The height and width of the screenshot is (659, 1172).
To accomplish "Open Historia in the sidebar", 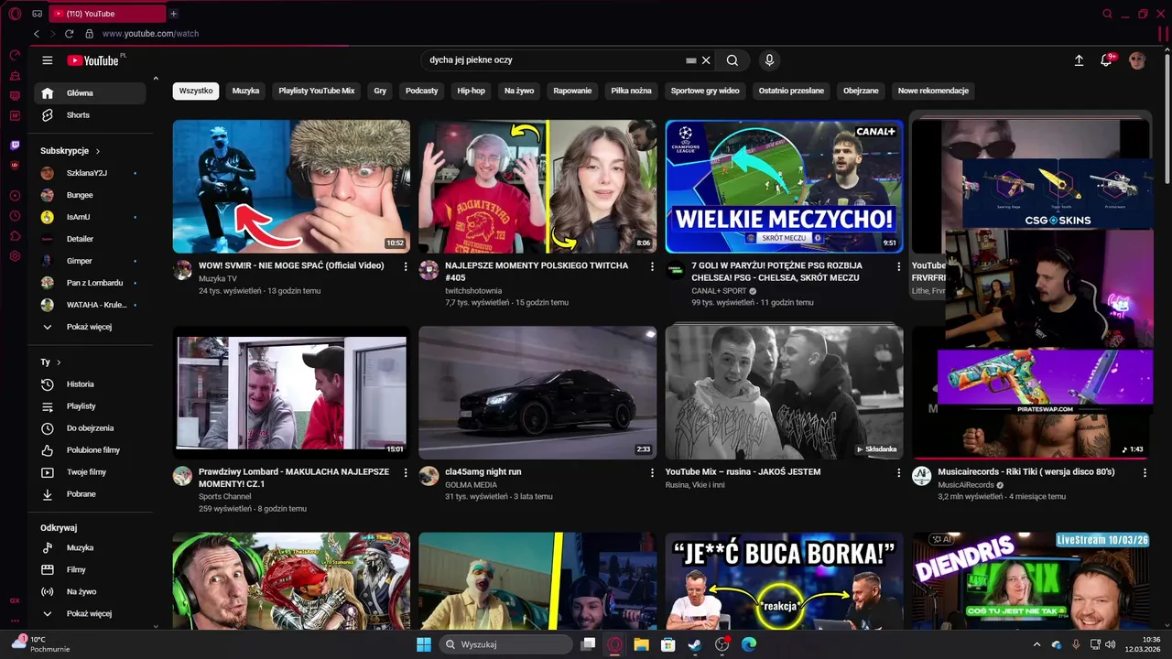I will click(90, 384).
